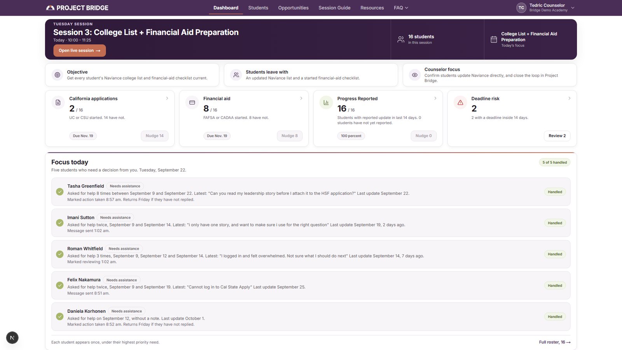This screenshot has width=622, height=350.
Task: Expand the California applications card chevron
Action: 167,98
